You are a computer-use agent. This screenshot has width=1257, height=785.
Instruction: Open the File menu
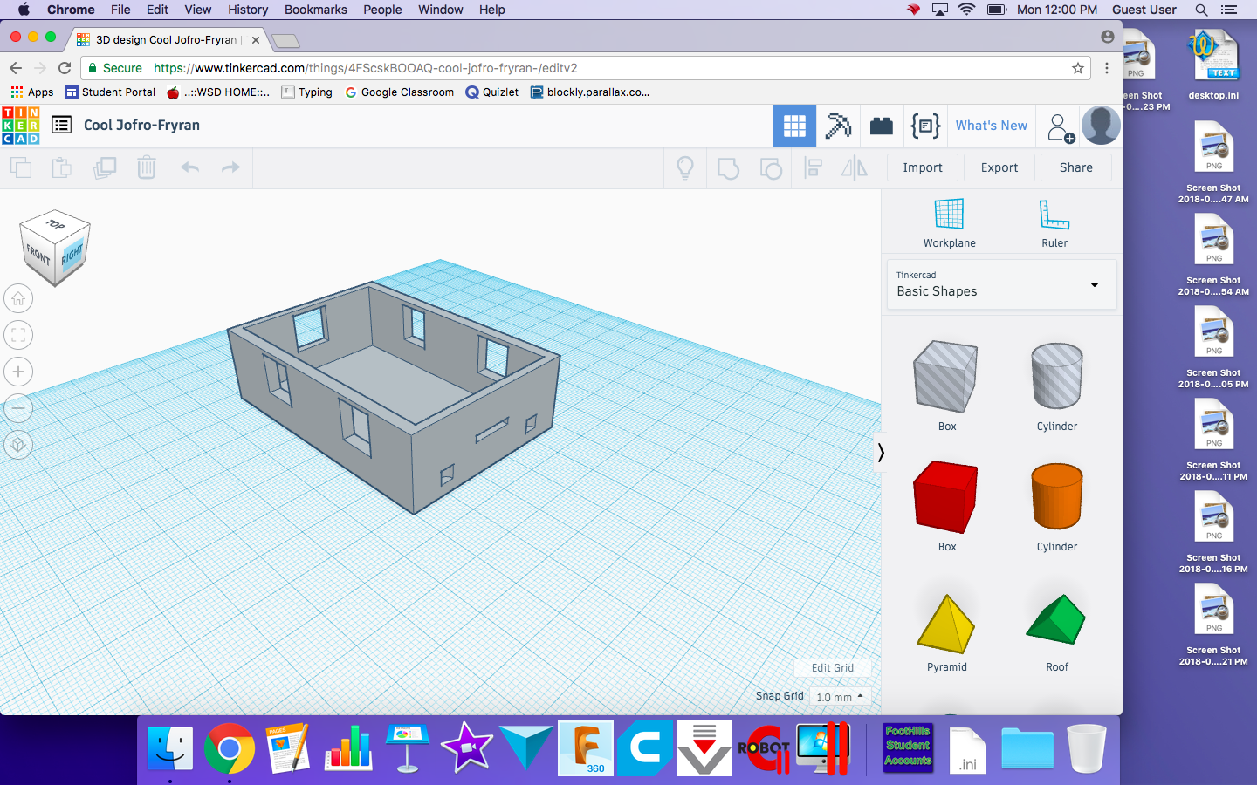click(x=120, y=10)
